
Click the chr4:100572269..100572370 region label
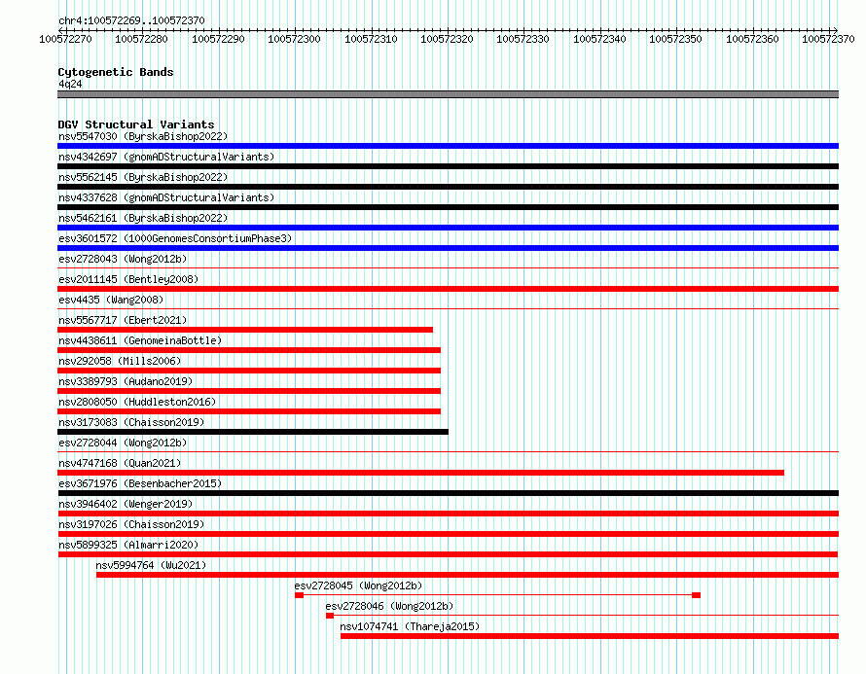coord(131,20)
